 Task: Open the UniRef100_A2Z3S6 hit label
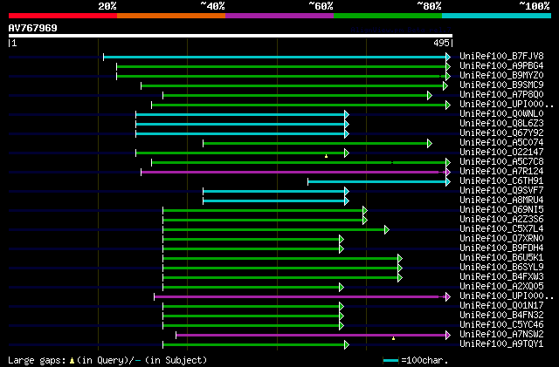[x=501, y=220]
